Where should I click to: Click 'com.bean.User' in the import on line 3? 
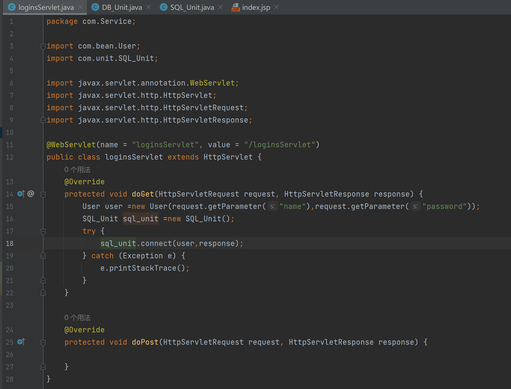click(107, 46)
